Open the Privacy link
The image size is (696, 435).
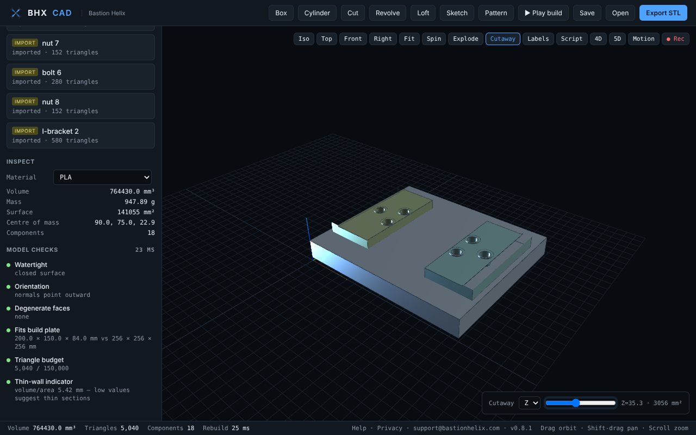tap(390, 428)
